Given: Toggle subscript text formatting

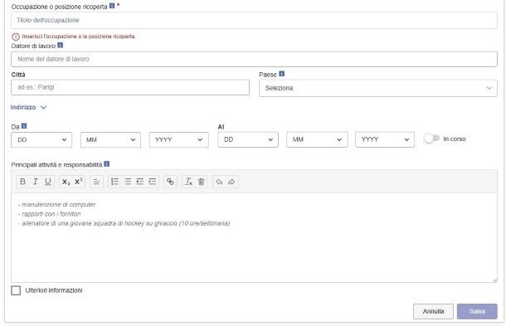Looking at the screenshot, I should click(66, 182).
